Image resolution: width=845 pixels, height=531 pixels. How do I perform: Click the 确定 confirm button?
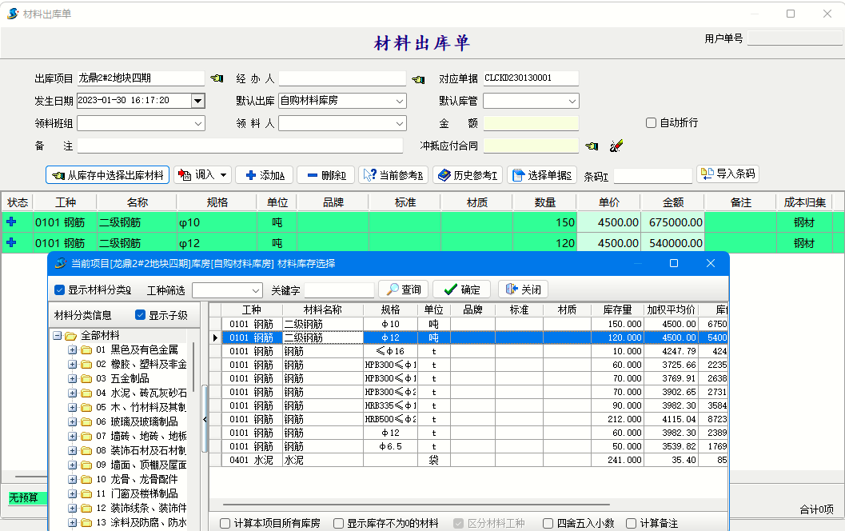462,289
